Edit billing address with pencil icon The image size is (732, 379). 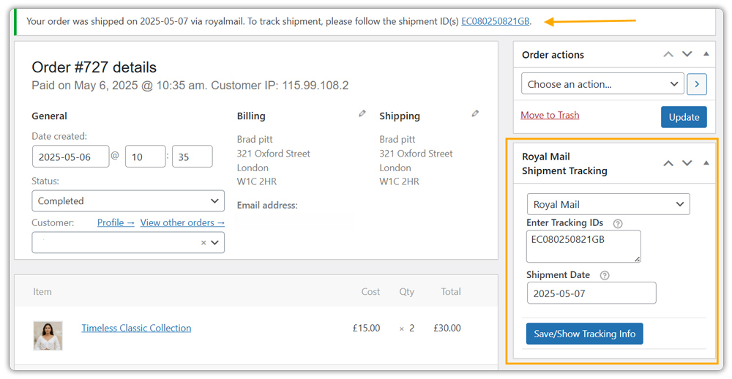tap(362, 113)
